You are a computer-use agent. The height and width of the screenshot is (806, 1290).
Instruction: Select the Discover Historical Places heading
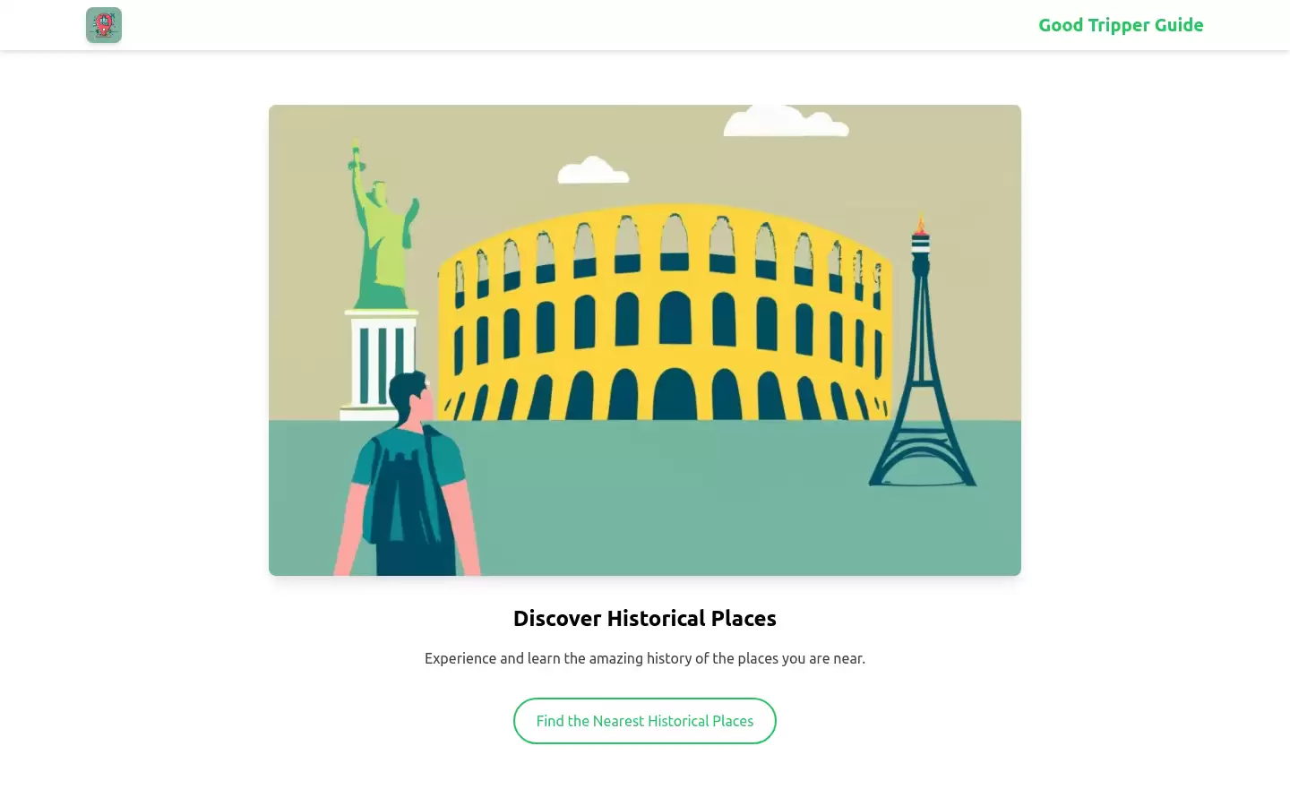(645, 618)
